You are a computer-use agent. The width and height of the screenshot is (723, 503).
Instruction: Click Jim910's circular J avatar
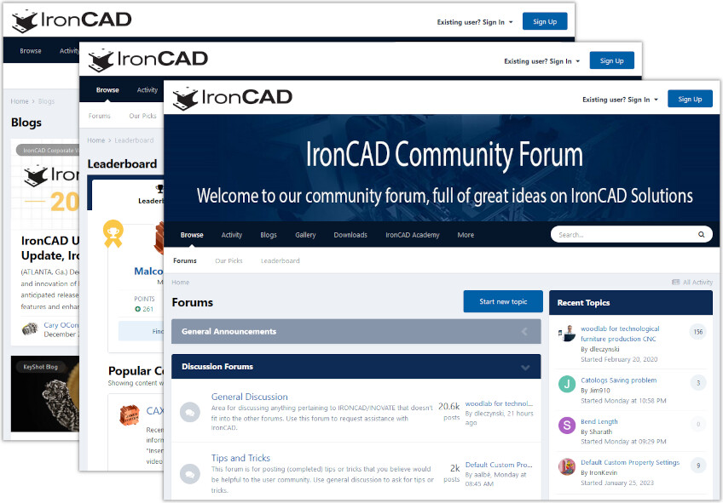567,383
